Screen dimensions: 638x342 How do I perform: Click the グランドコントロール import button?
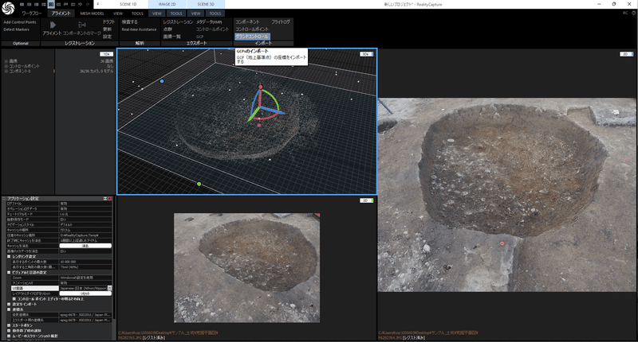[252, 37]
